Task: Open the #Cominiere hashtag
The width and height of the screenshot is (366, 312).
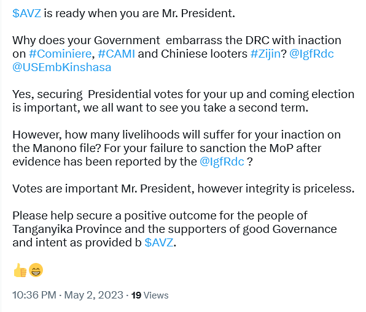Action: [60, 54]
